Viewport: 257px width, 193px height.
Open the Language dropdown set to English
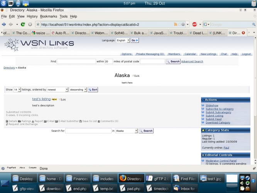(123, 40)
